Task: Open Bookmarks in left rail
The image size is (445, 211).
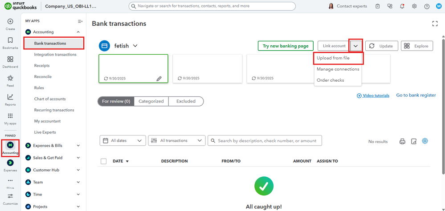Action: coord(10,40)
